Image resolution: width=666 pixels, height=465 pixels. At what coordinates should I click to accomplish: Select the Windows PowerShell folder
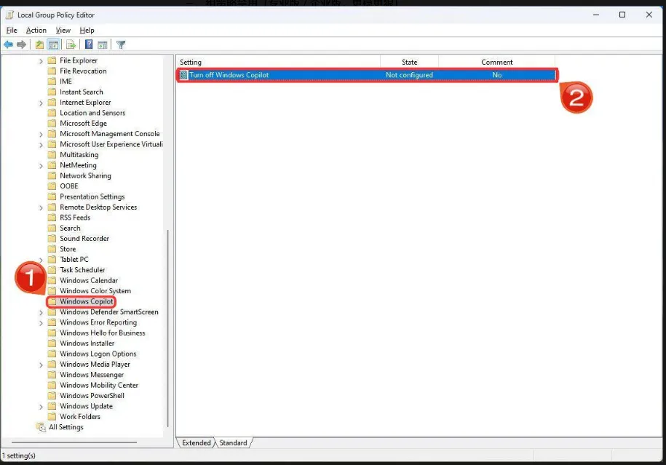[x=92, y=396]
